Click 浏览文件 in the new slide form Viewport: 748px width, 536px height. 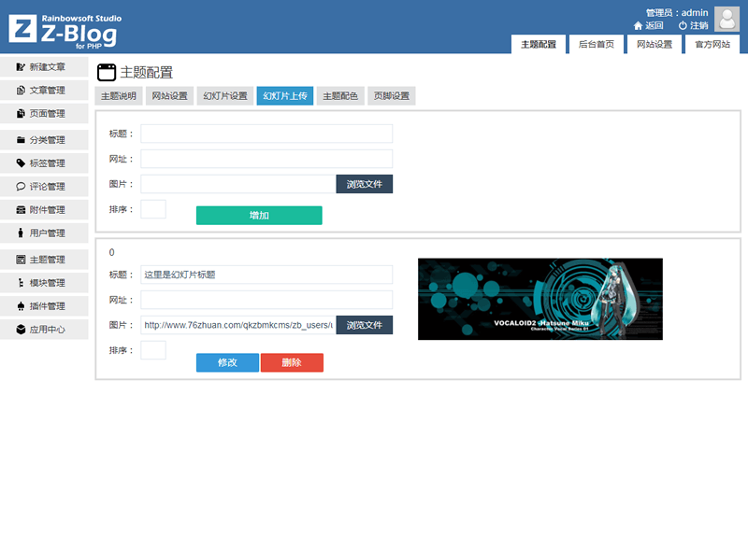pos(365,184)
